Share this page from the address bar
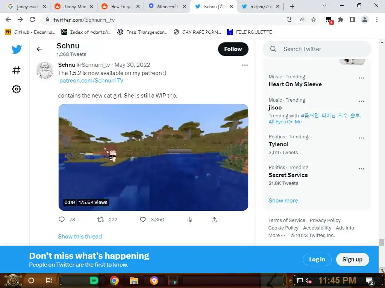This screenshot has height=288, width=385. [302, 19]
